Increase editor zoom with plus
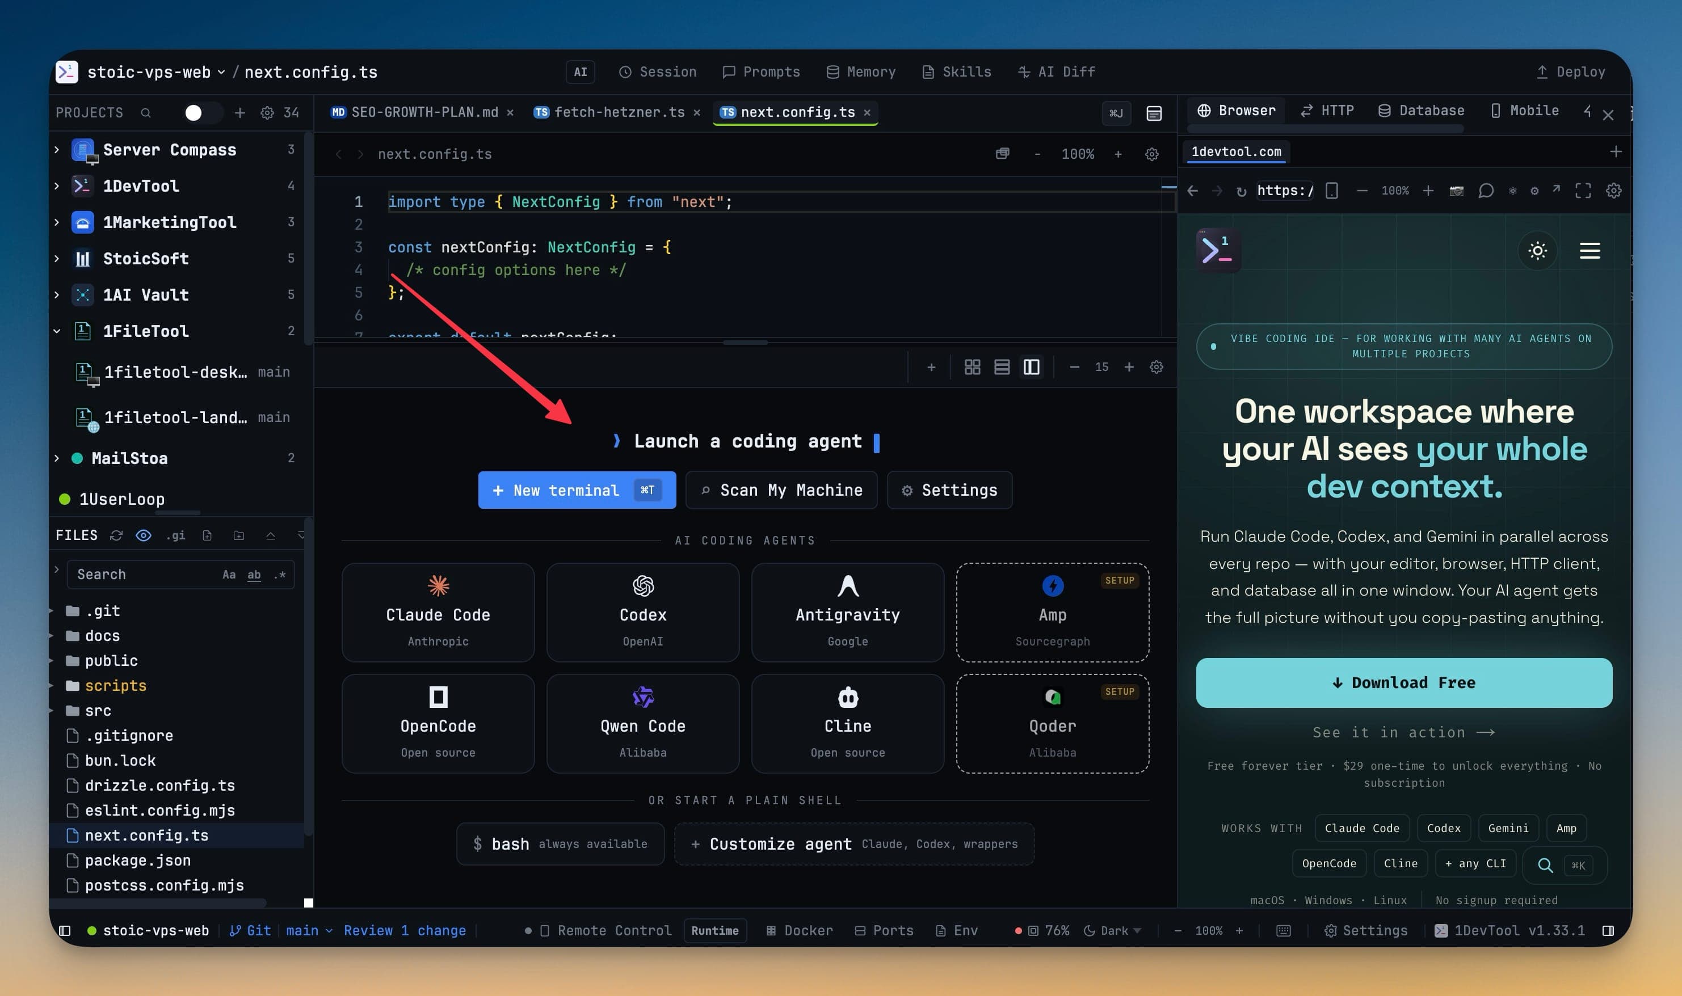Image resolution: width=1682 pixels, height=996 pixels. coord(1118,154)
